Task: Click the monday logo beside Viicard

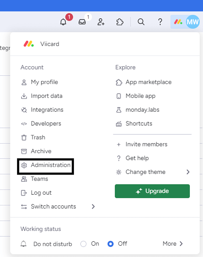Action: click(29, 44)
